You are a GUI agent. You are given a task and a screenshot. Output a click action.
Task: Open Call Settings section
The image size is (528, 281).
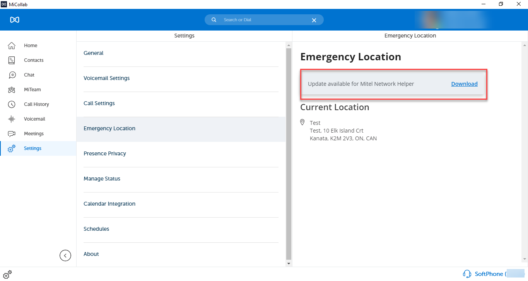tap(99, 103)
